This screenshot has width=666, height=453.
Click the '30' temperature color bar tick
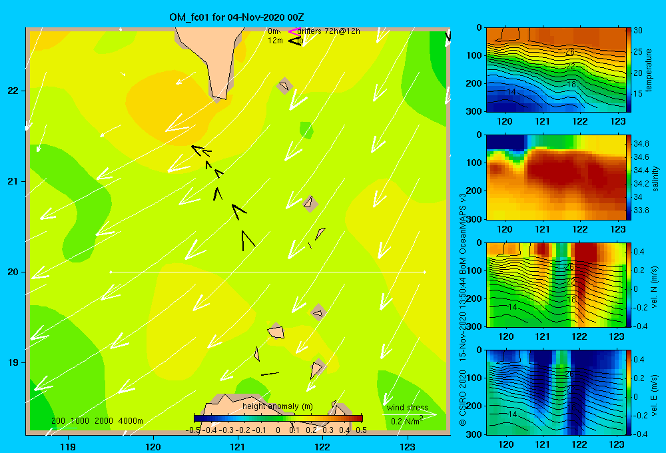(x=637, y=31)
